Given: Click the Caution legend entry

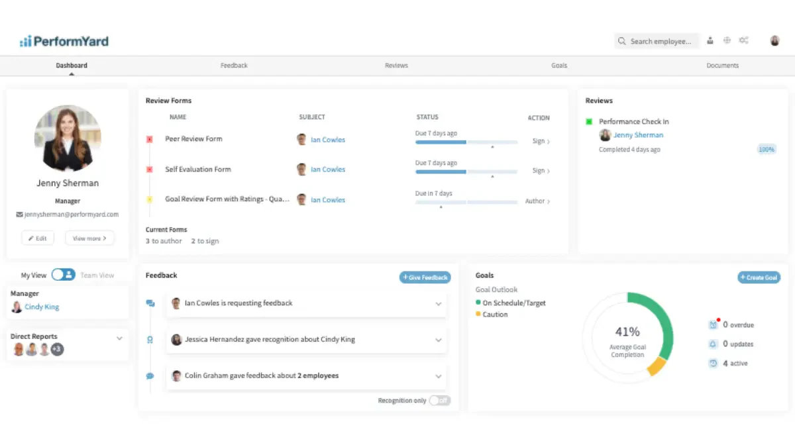Looking at the screenshot, I should click(x=492, y=315).
